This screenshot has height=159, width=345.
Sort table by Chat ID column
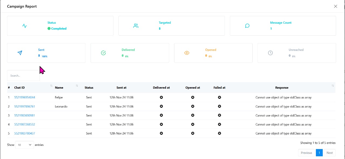tap(51, 86)
